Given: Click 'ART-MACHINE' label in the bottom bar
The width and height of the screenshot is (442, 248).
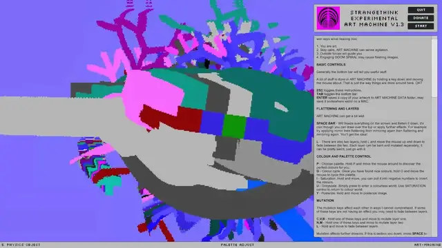Looking at the screenshot, I should coord(427,245).
